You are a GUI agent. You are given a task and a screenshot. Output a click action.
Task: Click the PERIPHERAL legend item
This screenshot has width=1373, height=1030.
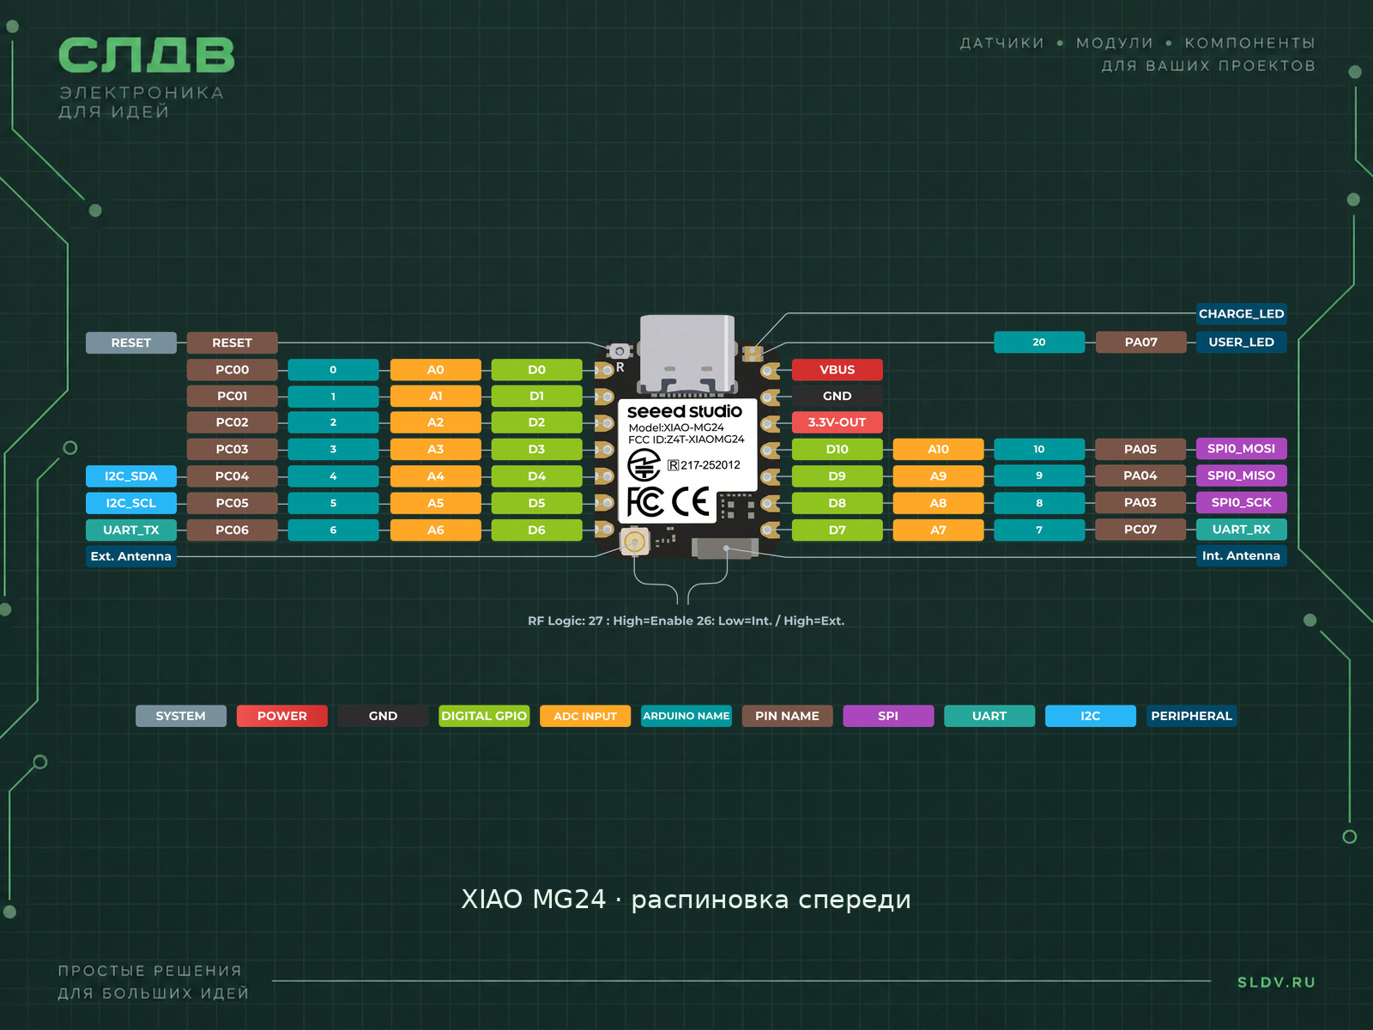1192,716
